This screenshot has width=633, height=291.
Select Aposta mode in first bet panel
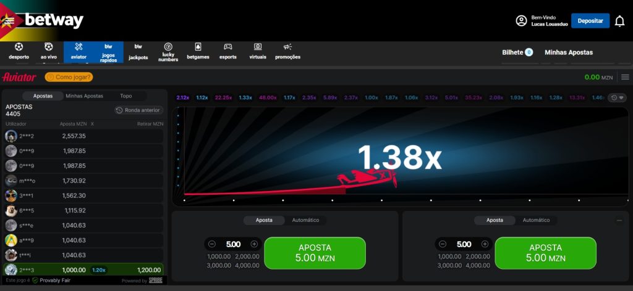click(264, 220)
